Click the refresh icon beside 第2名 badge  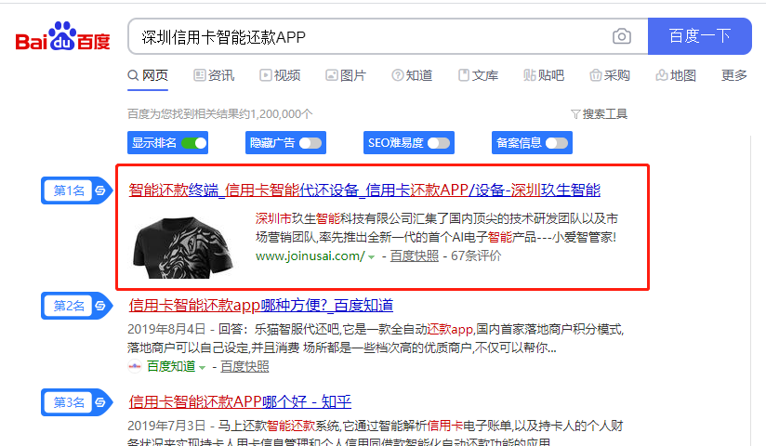[100, 306]
